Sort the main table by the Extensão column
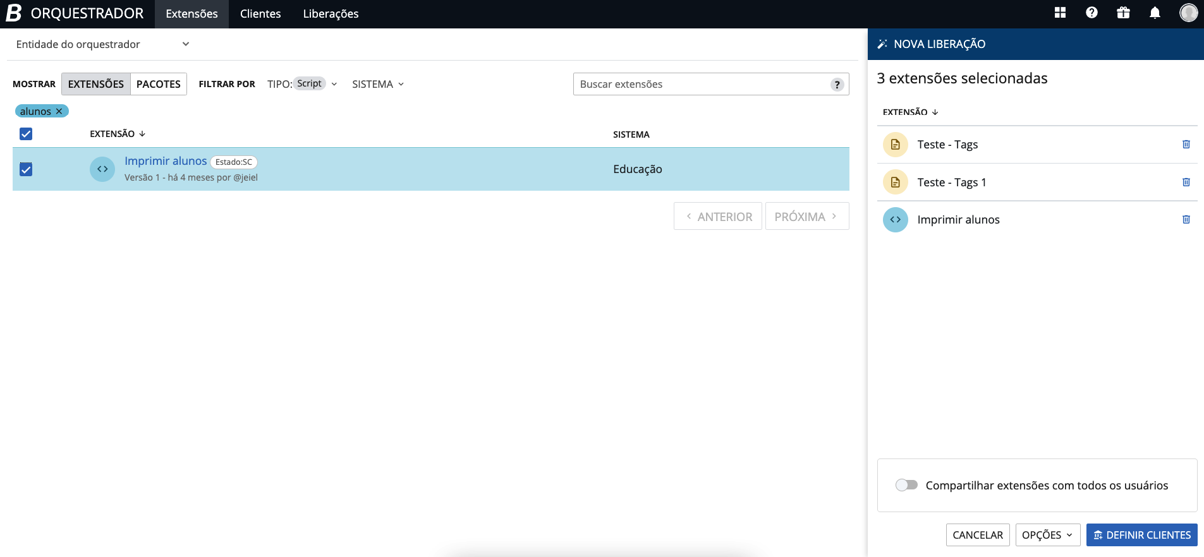The height and width of the screenshot is (557, 1204). (118, 134)
